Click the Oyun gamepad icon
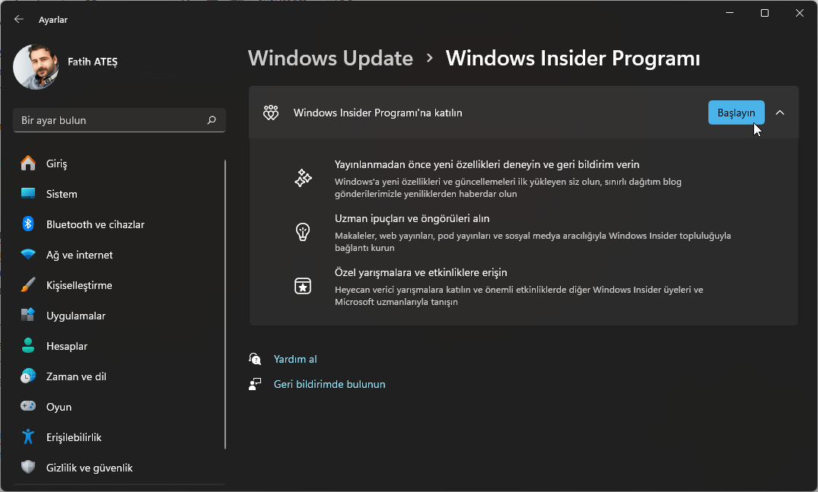Viewport: 818px width, 492px height. 28,407
